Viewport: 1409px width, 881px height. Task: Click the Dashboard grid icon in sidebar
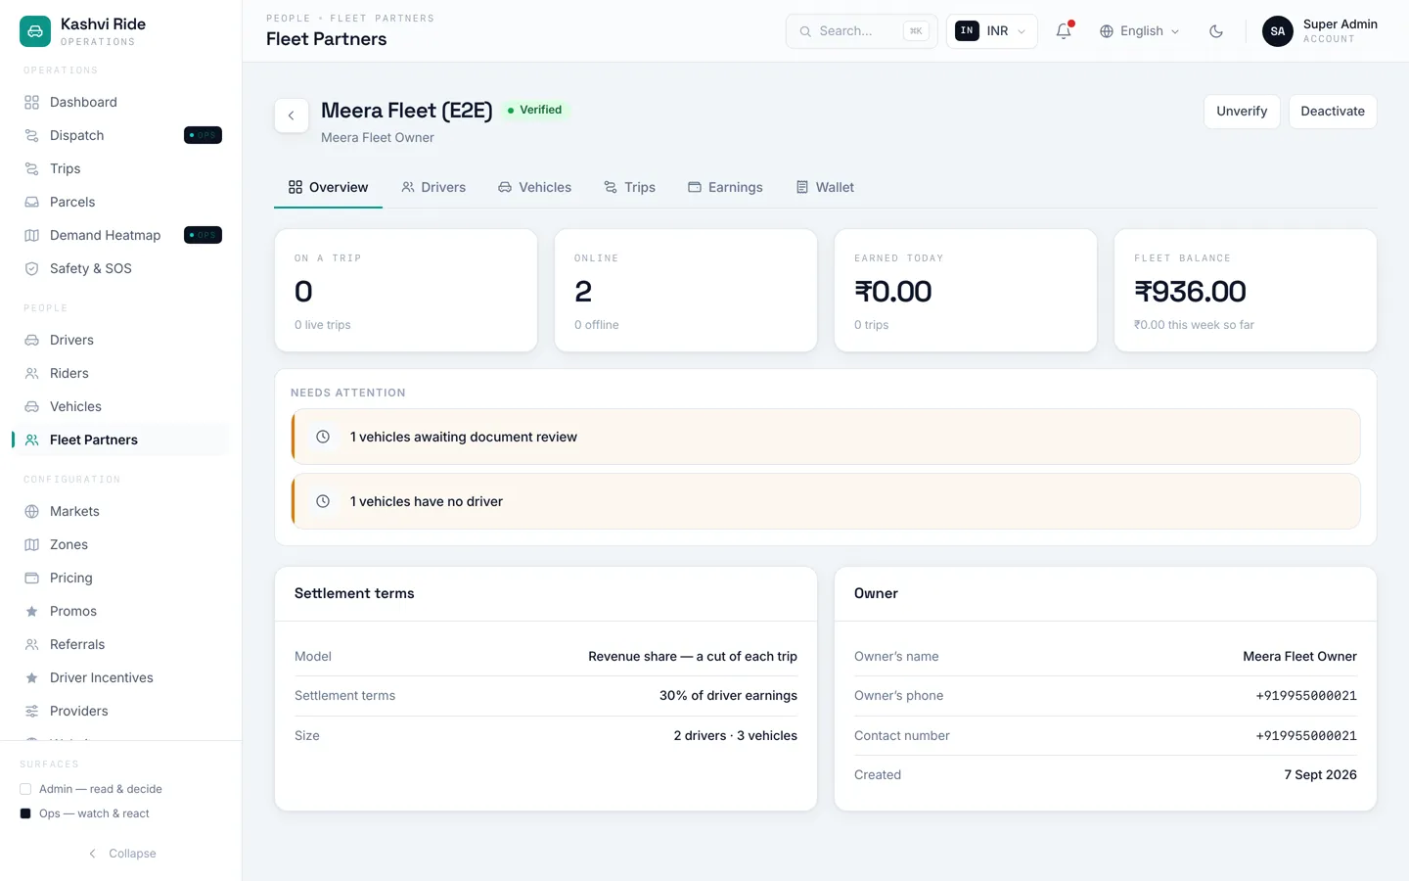coord(32,102)
